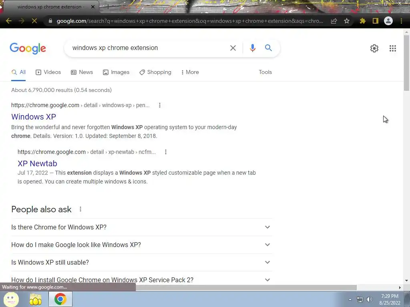Click the forward navigation arrow

point(22,21)
